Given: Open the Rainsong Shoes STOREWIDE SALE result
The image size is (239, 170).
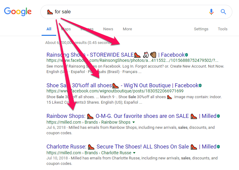Looking at the screenshot, I should [115, 55].
